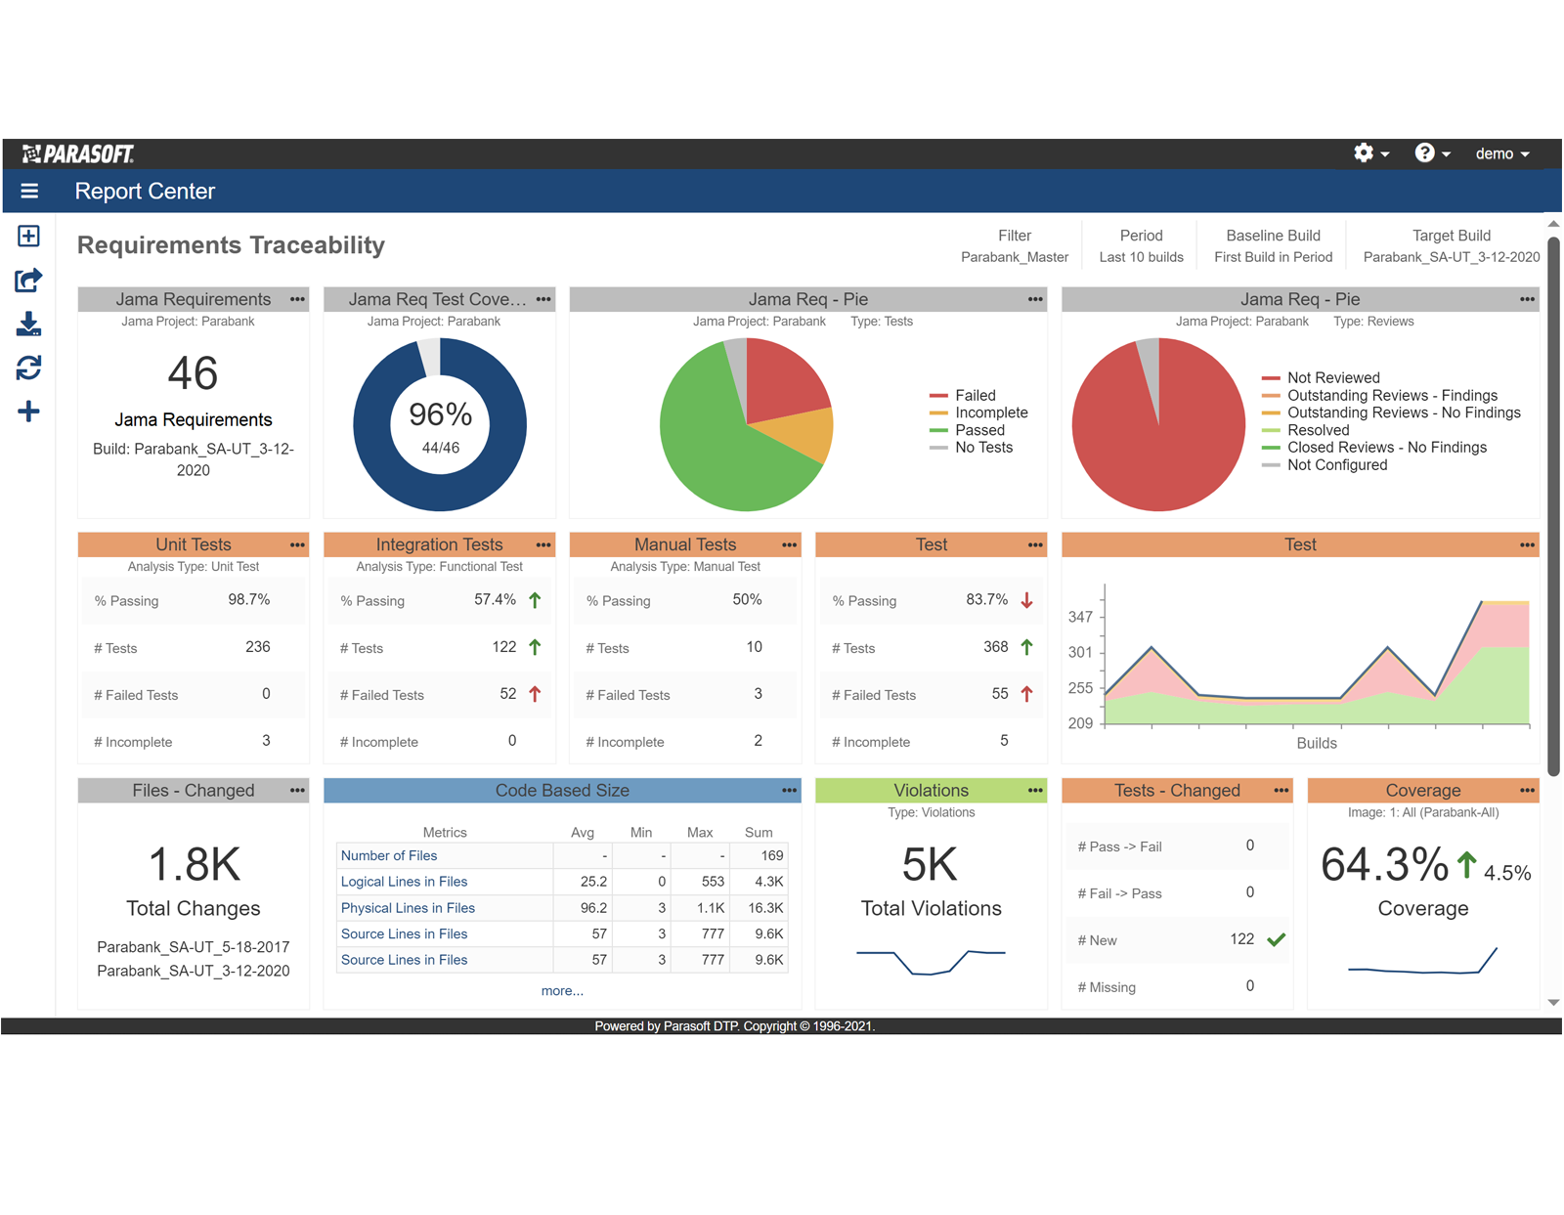The width and height of the screenshot is (1564, 1215).
Task: Toggle Outstanding Reviews - No Findings legend entry
Action: click(1391, 412)
